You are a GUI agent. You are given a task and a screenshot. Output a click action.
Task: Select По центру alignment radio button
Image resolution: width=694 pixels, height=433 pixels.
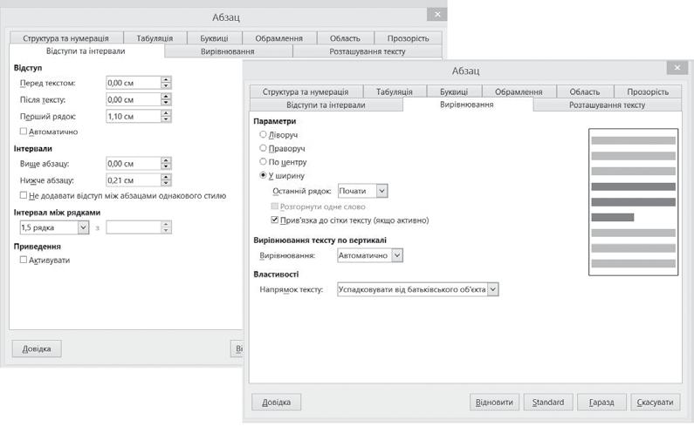(263, 162)
